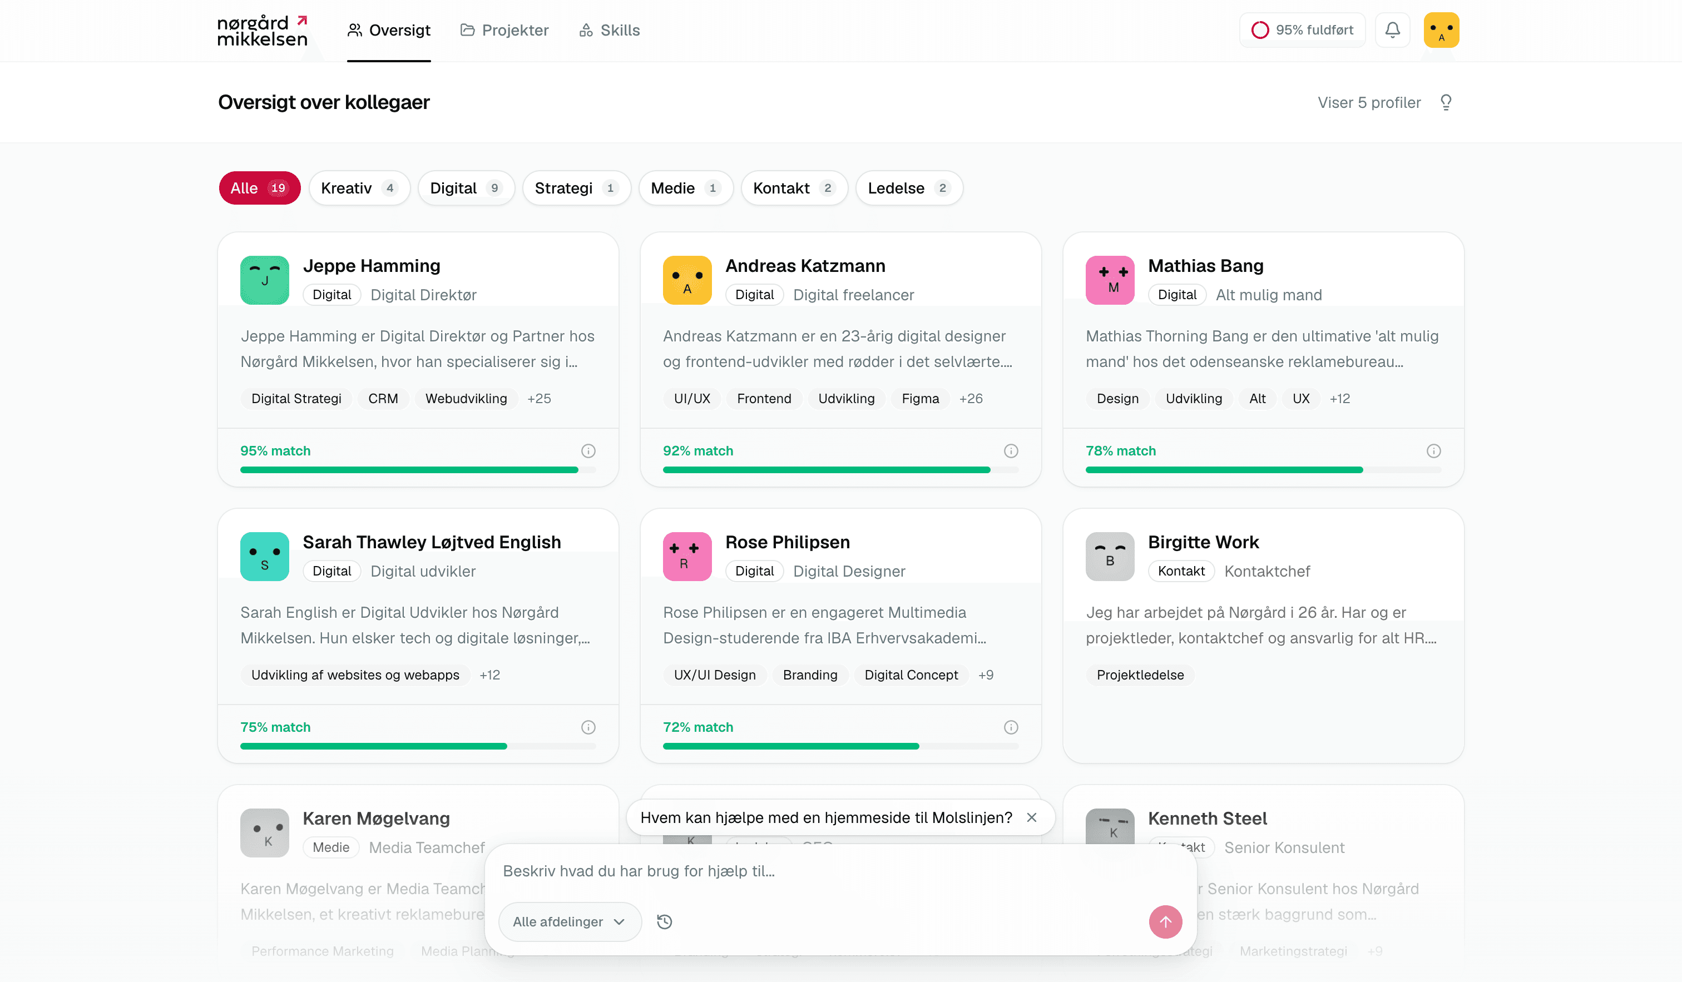Switch to the Projekter tab
The width and height of the screenshot is (1682, 982).
pos(504,30)
